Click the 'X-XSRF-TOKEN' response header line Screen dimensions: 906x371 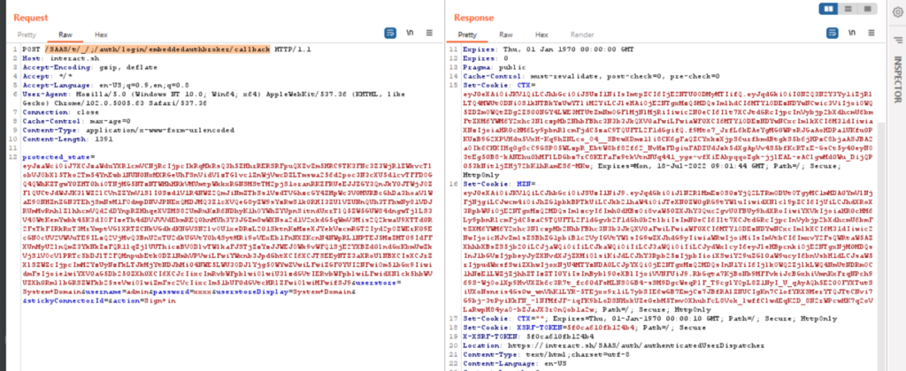click(525, 336)
